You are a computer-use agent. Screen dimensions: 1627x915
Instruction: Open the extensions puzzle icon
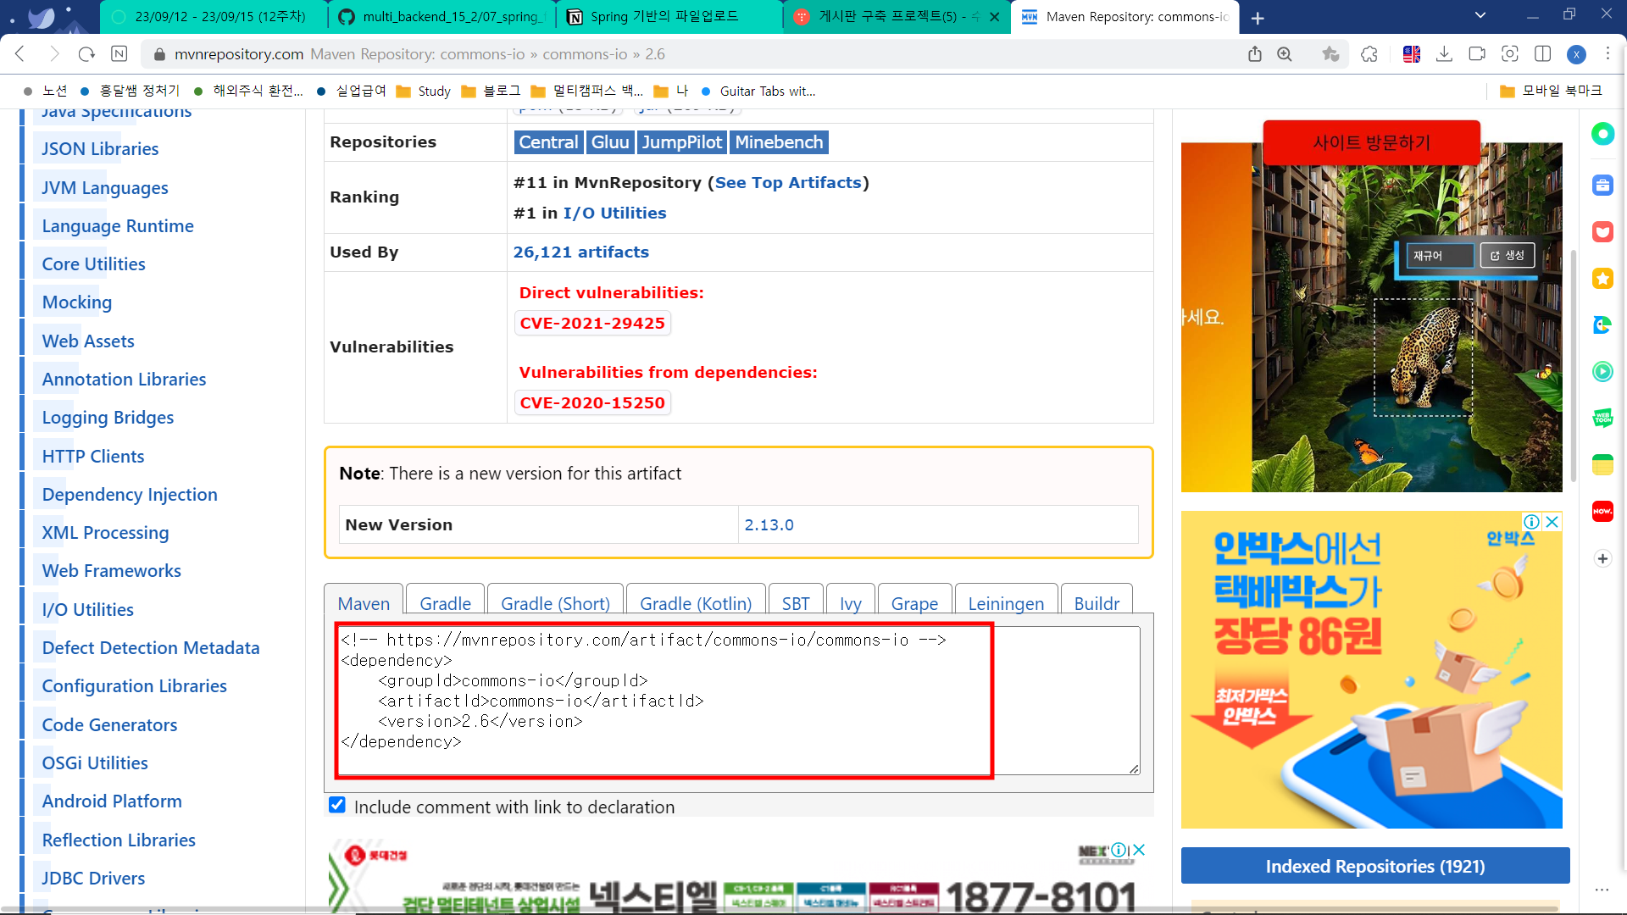click(1369, 54)
